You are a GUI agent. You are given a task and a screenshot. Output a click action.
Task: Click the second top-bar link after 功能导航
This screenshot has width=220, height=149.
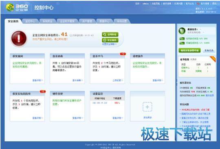tap(178, 4)
